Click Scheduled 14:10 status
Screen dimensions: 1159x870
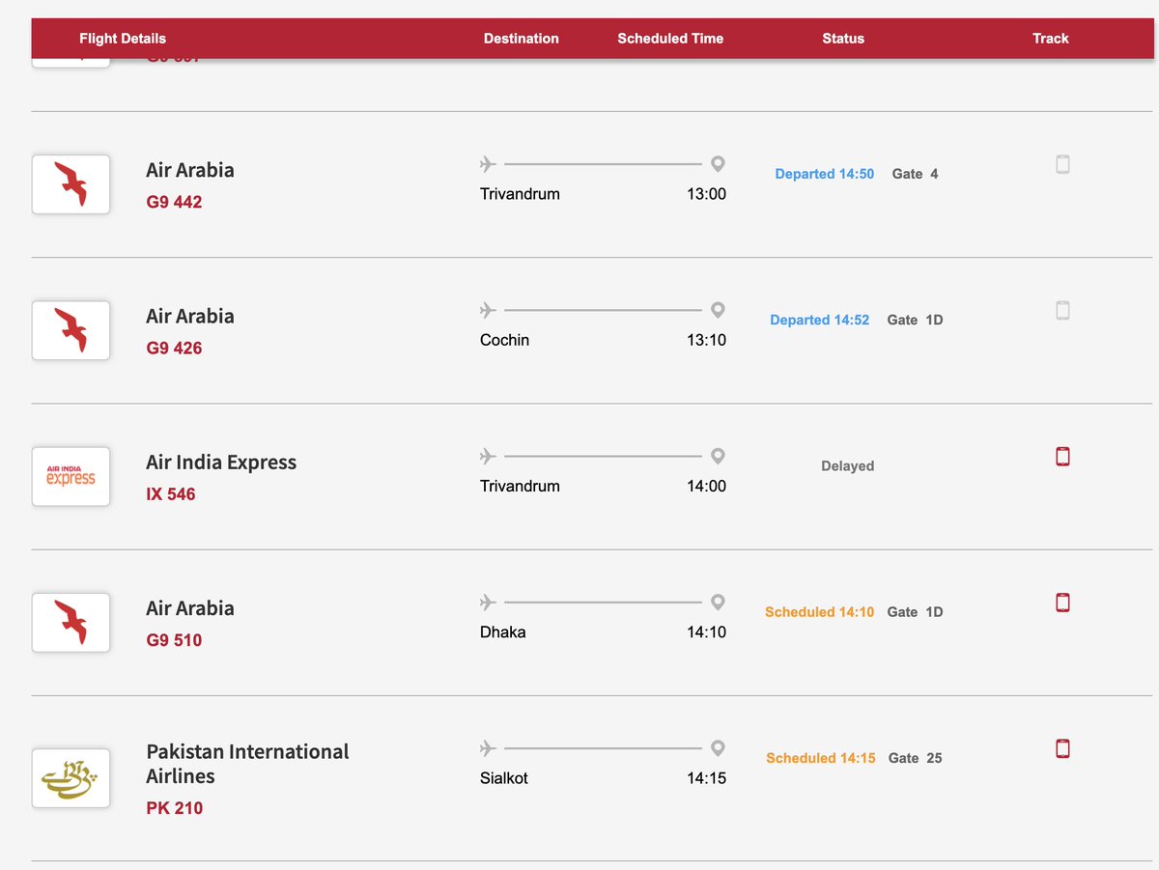click(820, 611)
